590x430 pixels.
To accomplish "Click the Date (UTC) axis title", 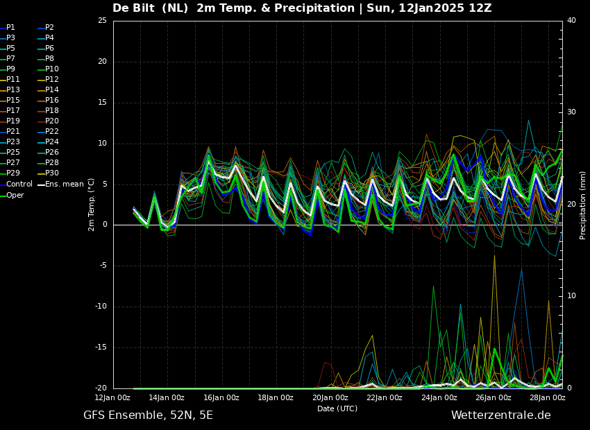I will 337,409.
